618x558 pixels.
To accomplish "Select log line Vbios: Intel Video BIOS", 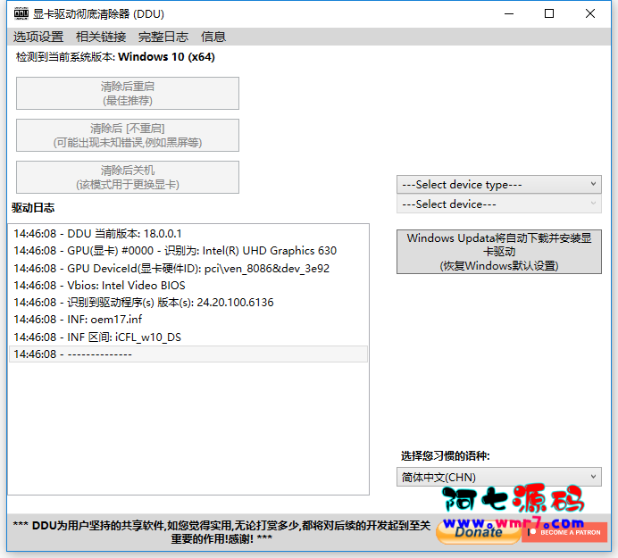I will tap(188, 286).
